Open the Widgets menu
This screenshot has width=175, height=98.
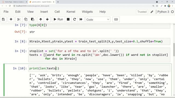87,12
